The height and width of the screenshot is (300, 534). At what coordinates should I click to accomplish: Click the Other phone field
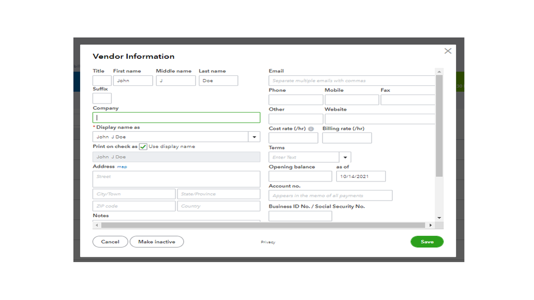[x=296, y=119]
